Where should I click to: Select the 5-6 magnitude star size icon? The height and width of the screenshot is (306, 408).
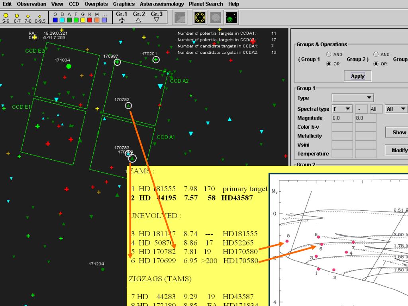coord(6,16)
